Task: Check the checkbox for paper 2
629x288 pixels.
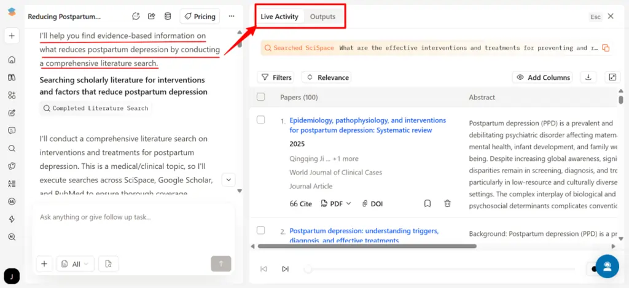Action: coord(260,230)
